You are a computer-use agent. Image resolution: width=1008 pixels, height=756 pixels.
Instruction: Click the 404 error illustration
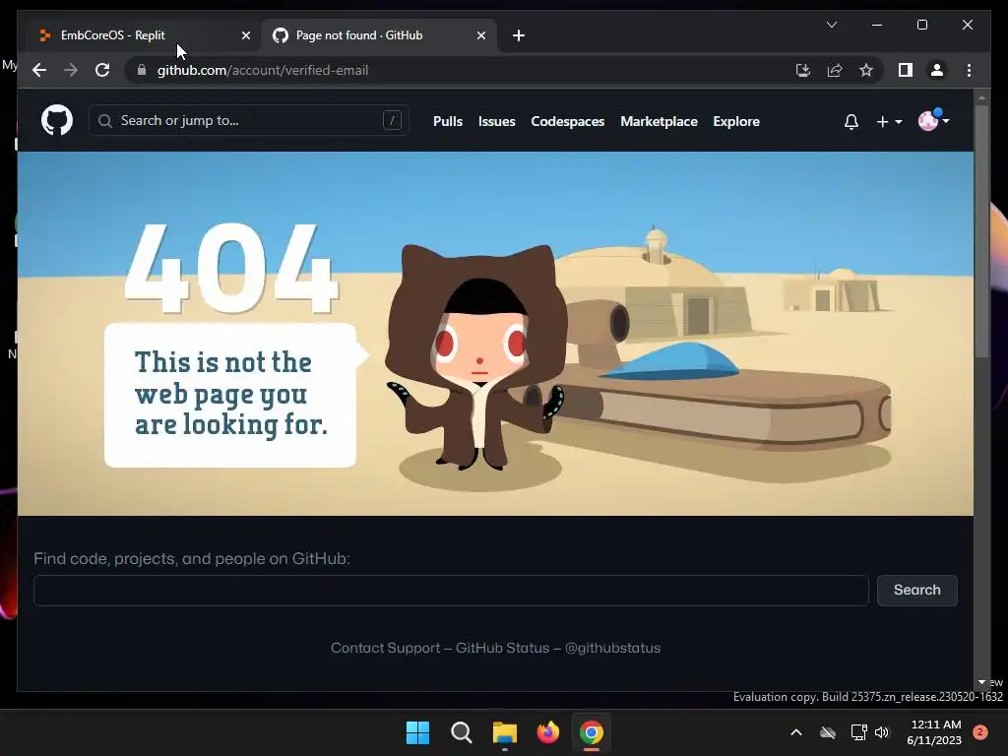495,333
